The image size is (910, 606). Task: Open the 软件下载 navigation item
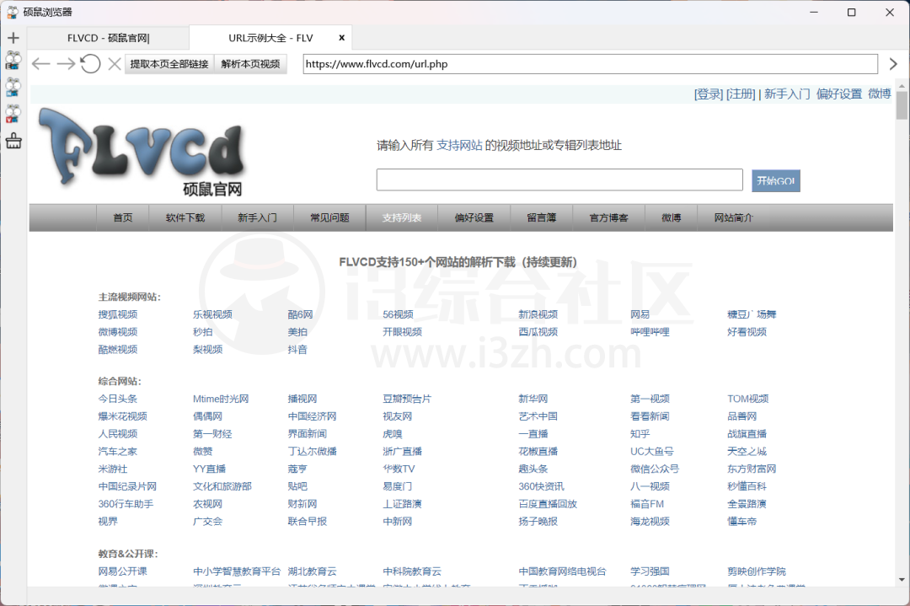coord(185,217)
